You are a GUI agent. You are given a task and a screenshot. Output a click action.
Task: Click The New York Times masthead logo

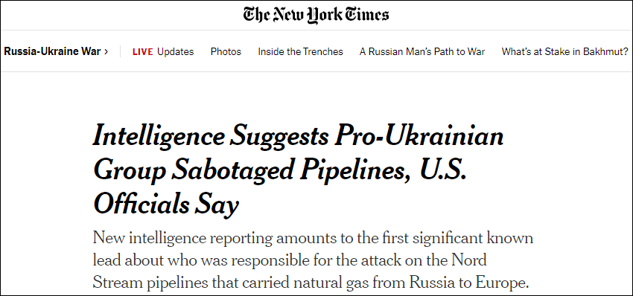316,16
